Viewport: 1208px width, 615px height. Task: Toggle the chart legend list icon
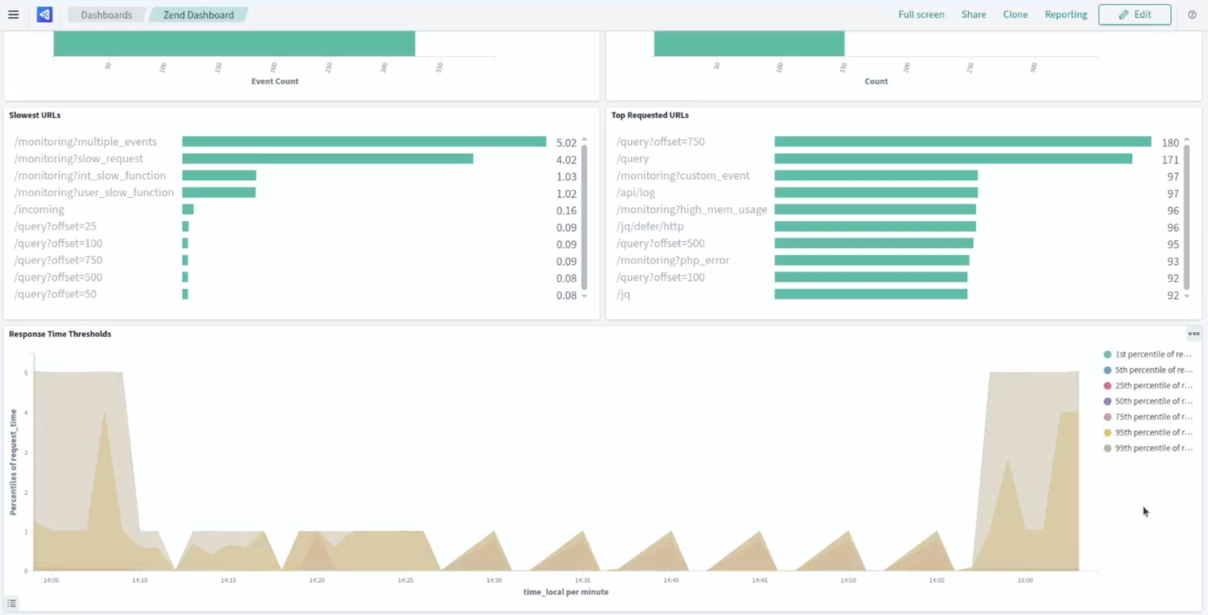pyautogui.click(x=12, y=603)
